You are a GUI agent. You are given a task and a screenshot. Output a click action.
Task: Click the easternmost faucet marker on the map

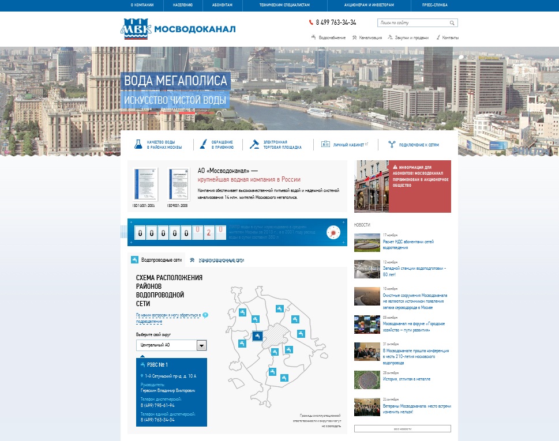tap(301, 333)
